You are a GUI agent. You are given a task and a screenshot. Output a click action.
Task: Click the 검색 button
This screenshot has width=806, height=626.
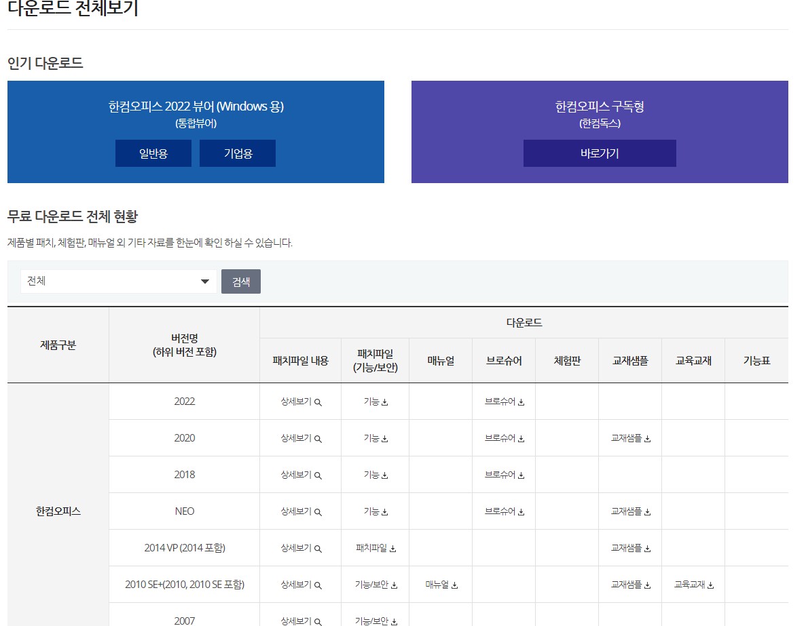tap(240, 281)
